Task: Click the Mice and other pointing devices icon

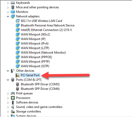Action: pos(13,7)
